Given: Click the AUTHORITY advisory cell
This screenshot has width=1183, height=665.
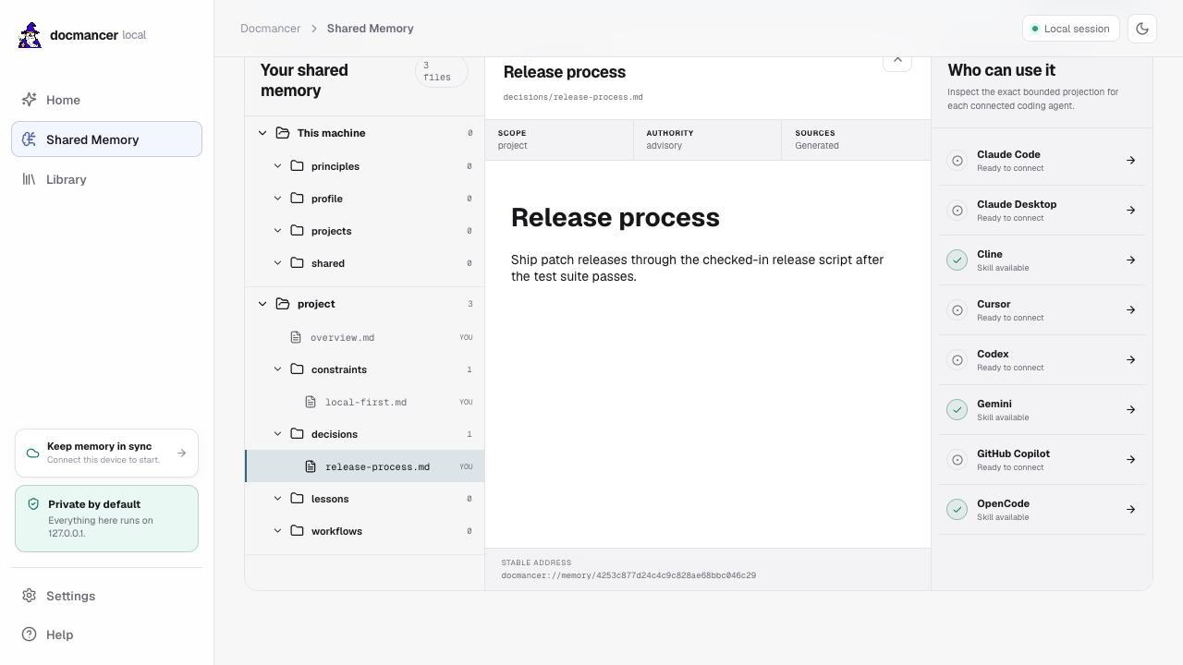Looking at the screenshot, I should point(708,139).
